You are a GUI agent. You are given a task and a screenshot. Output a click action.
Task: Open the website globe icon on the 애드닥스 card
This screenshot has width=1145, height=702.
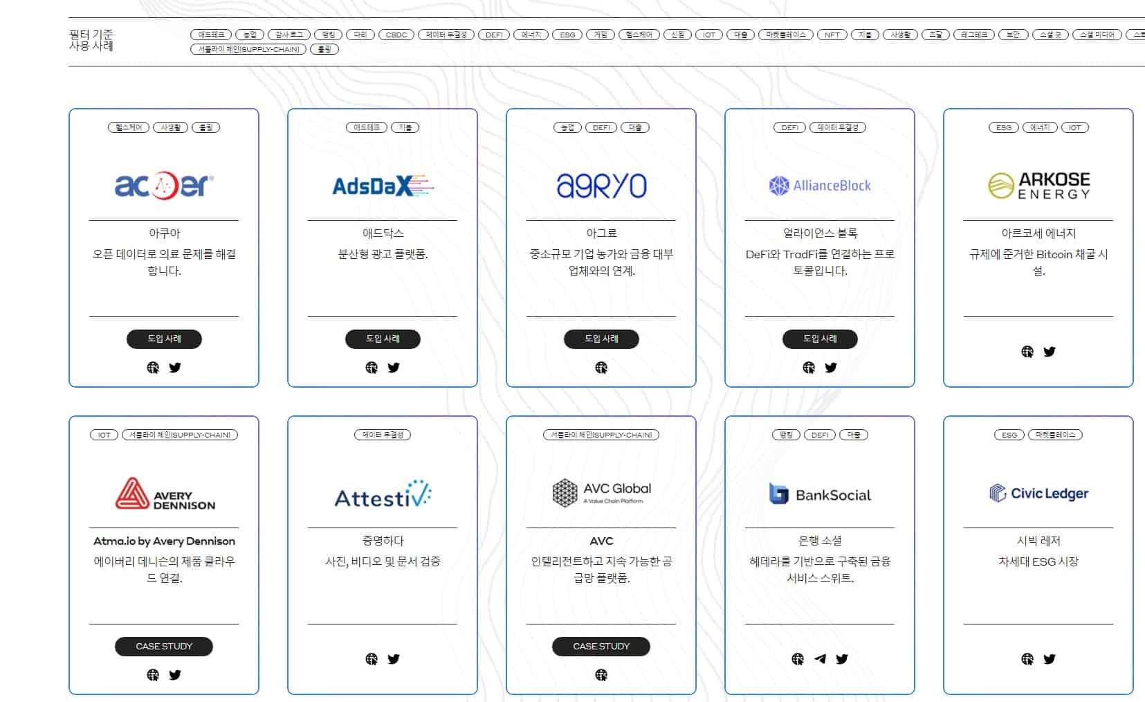(x=372, y=368)
